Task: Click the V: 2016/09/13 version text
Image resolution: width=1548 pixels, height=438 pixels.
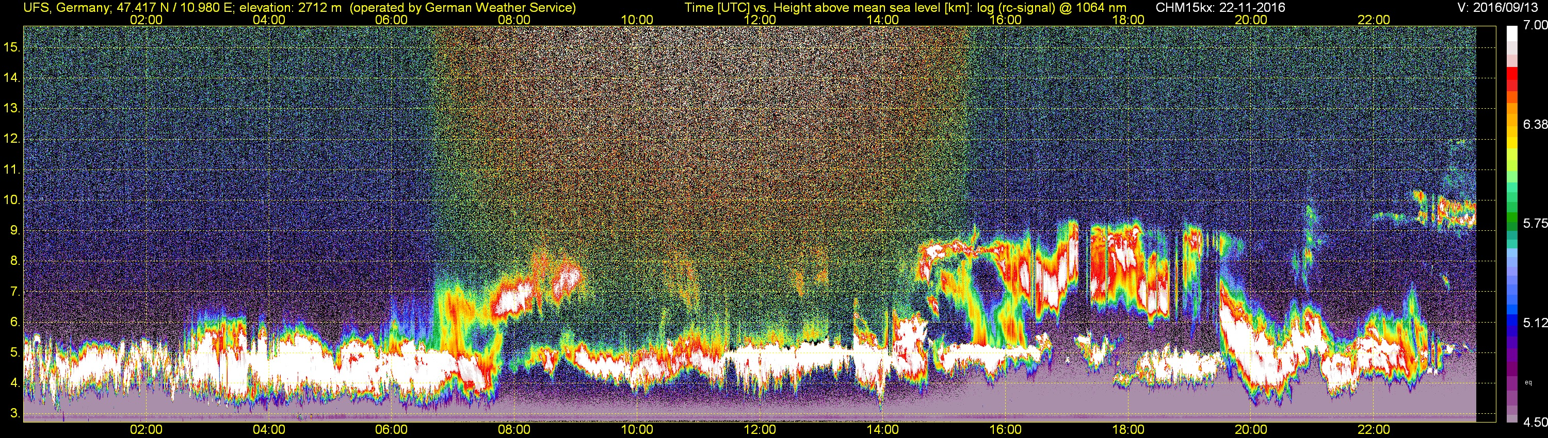Action: coord(1496,8)
